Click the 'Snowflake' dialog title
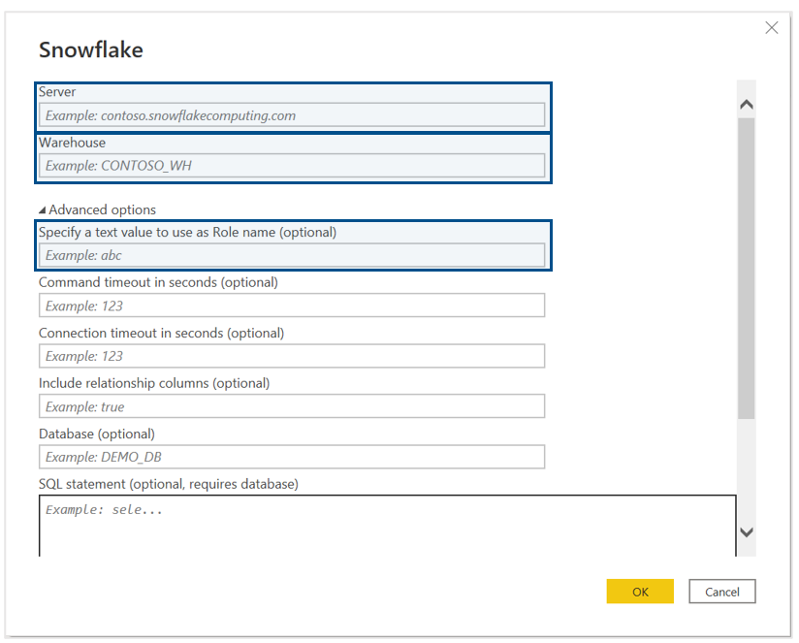799x643 pixels. coord(91,49)
